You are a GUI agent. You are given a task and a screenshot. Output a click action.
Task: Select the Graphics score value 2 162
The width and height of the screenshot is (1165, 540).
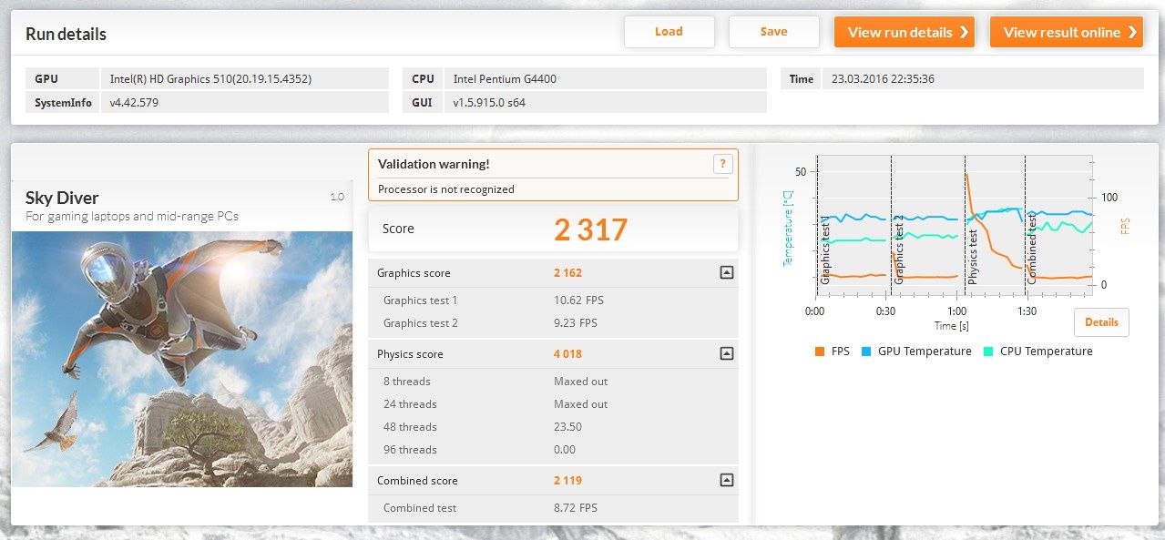(x=567, y=272)
